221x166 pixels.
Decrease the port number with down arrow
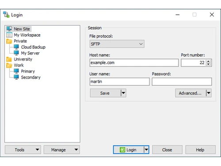pyautogui.click(x=208, y=64)
